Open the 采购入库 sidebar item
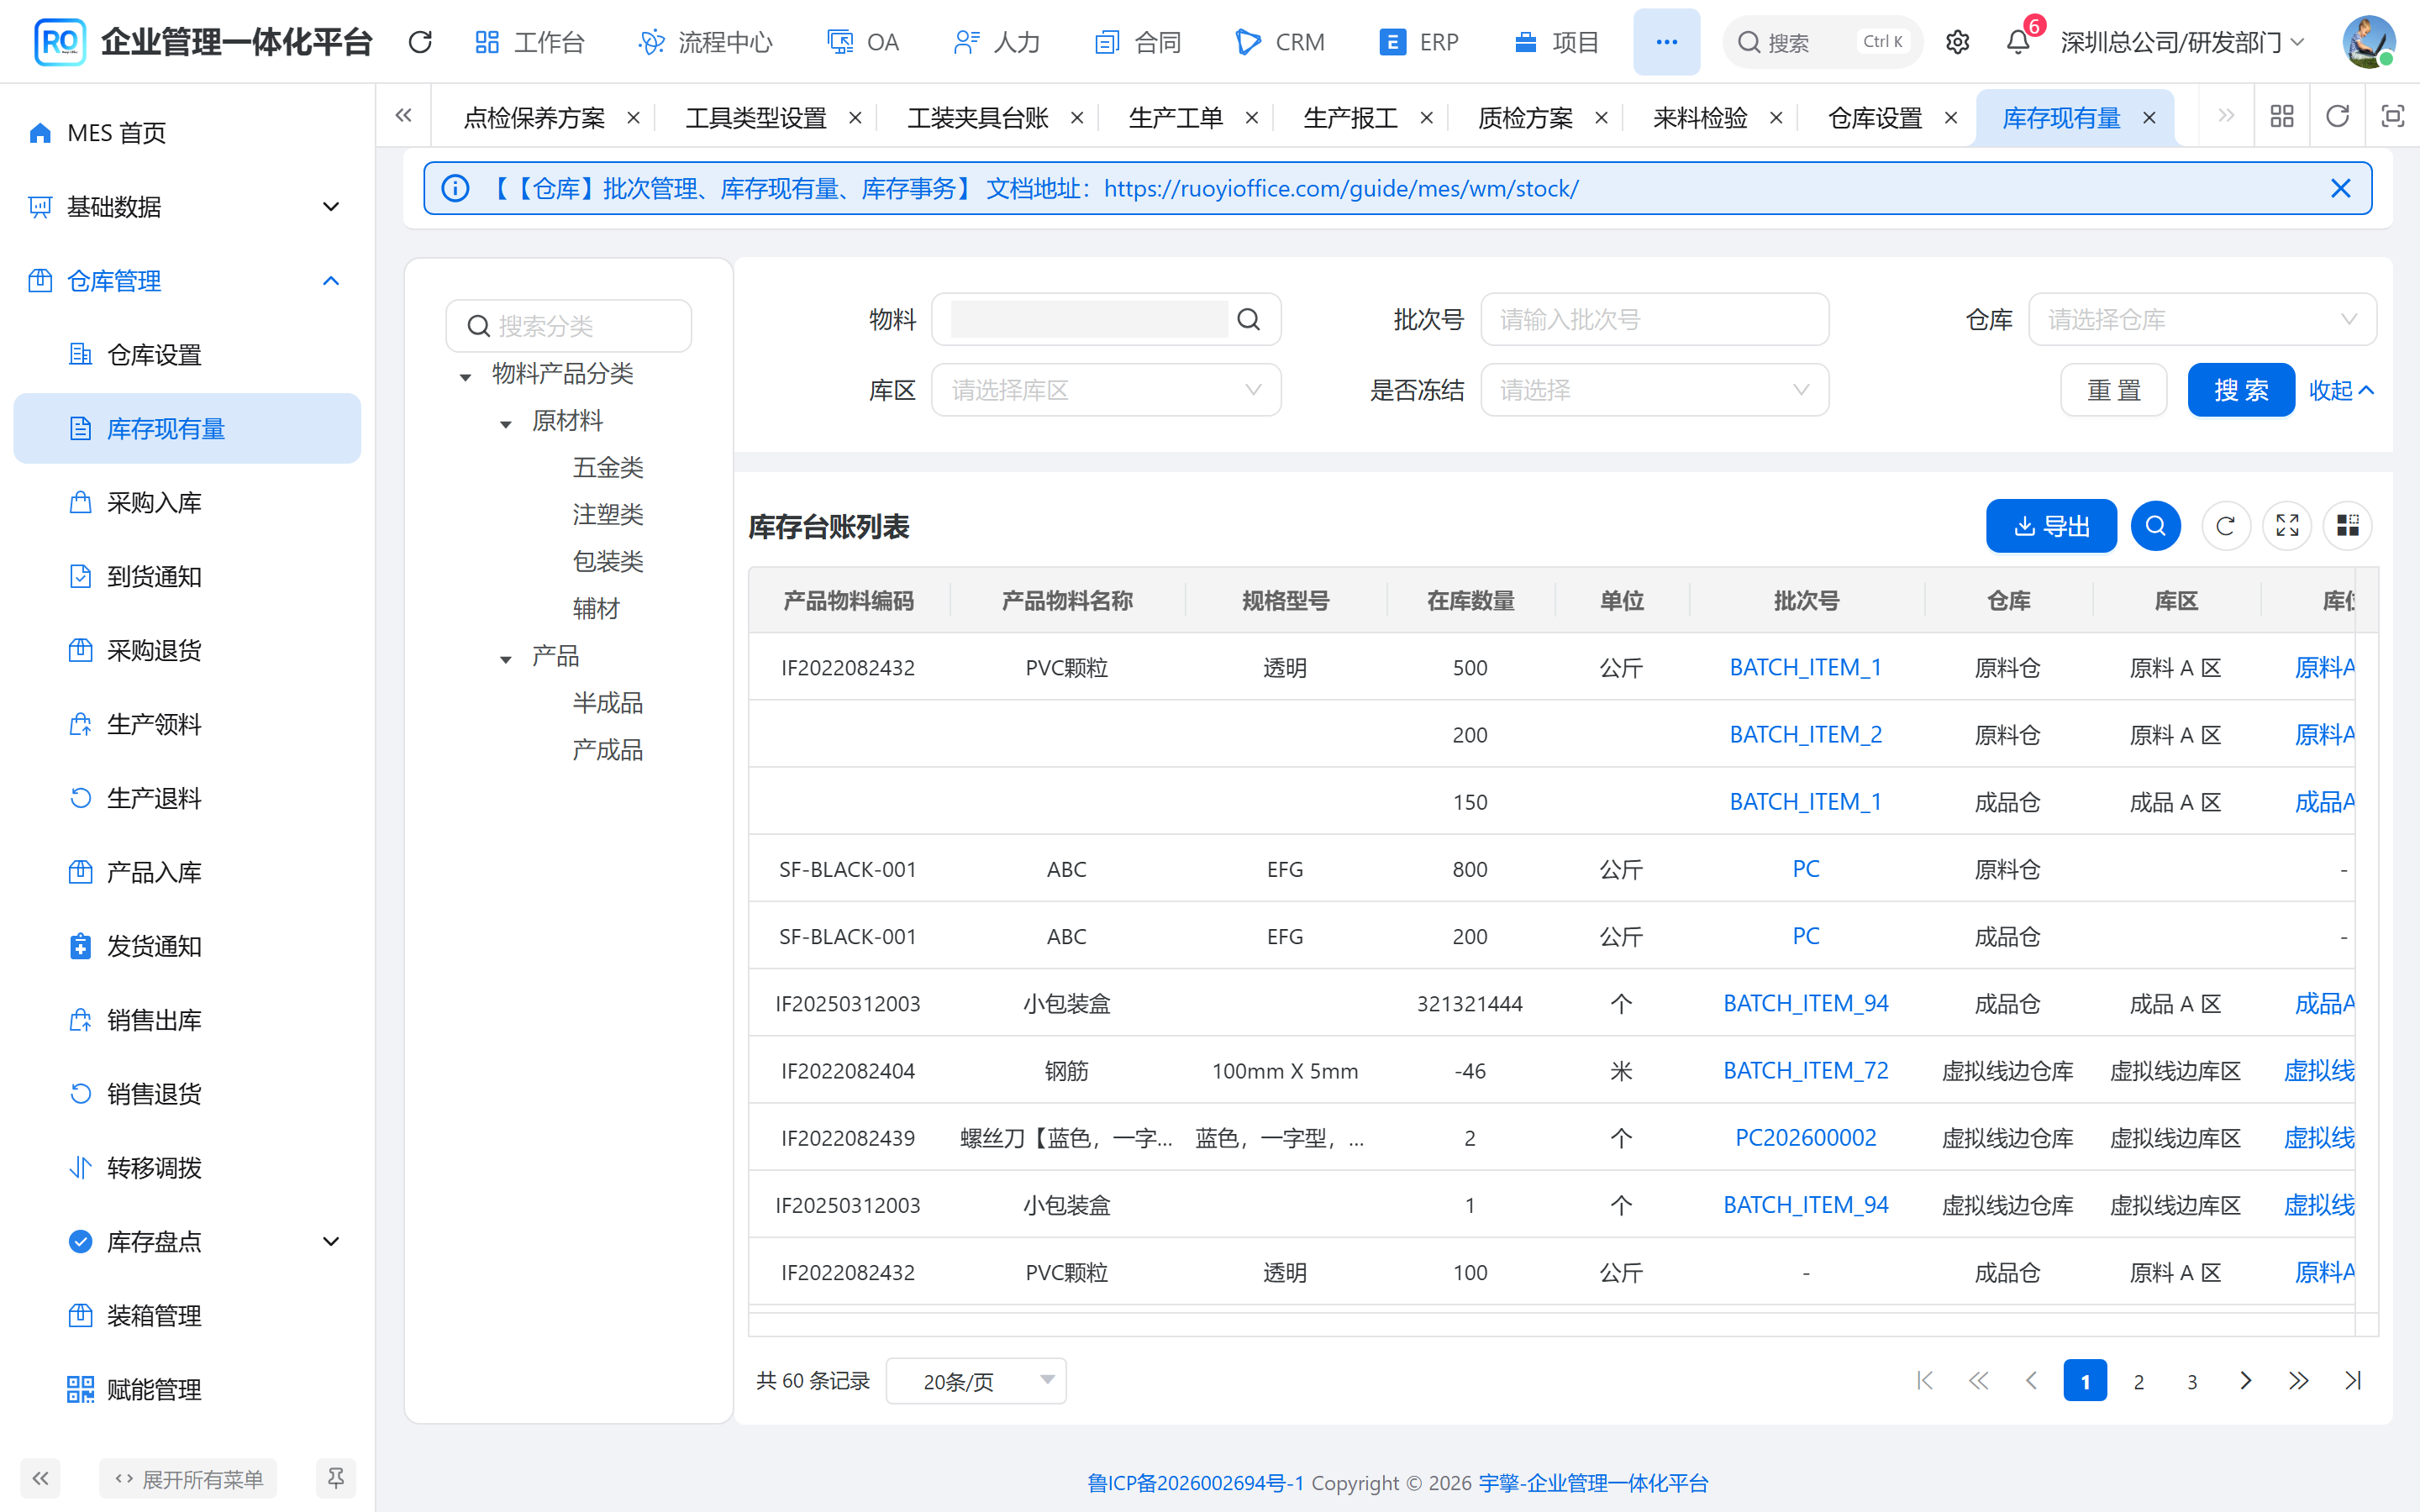This screenshot has height=1512, width=2420. pos(187,503)
